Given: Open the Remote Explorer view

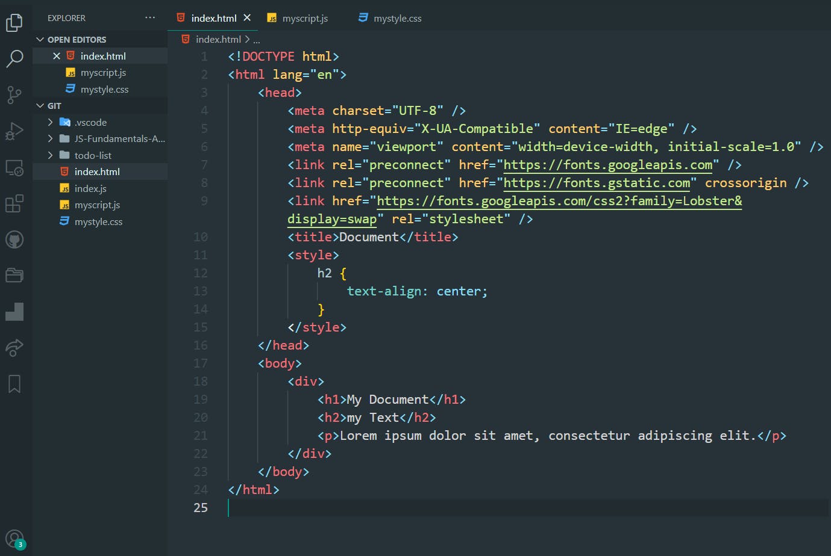Looking at the screenshot, I should click(14, 167).
